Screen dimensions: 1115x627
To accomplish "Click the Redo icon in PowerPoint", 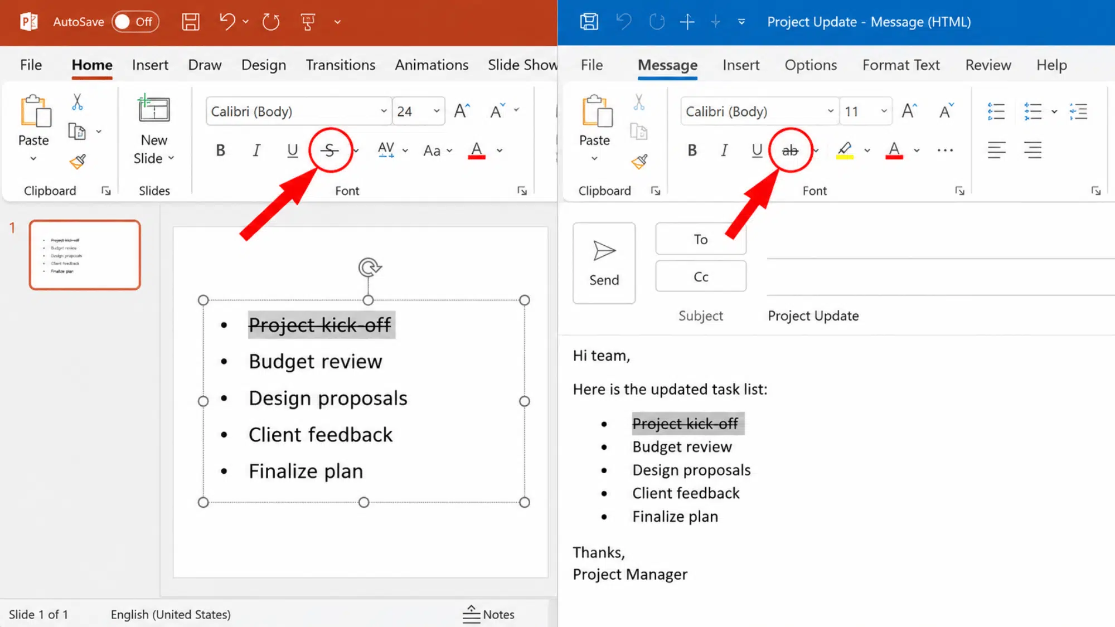I will tap(271, 22).
